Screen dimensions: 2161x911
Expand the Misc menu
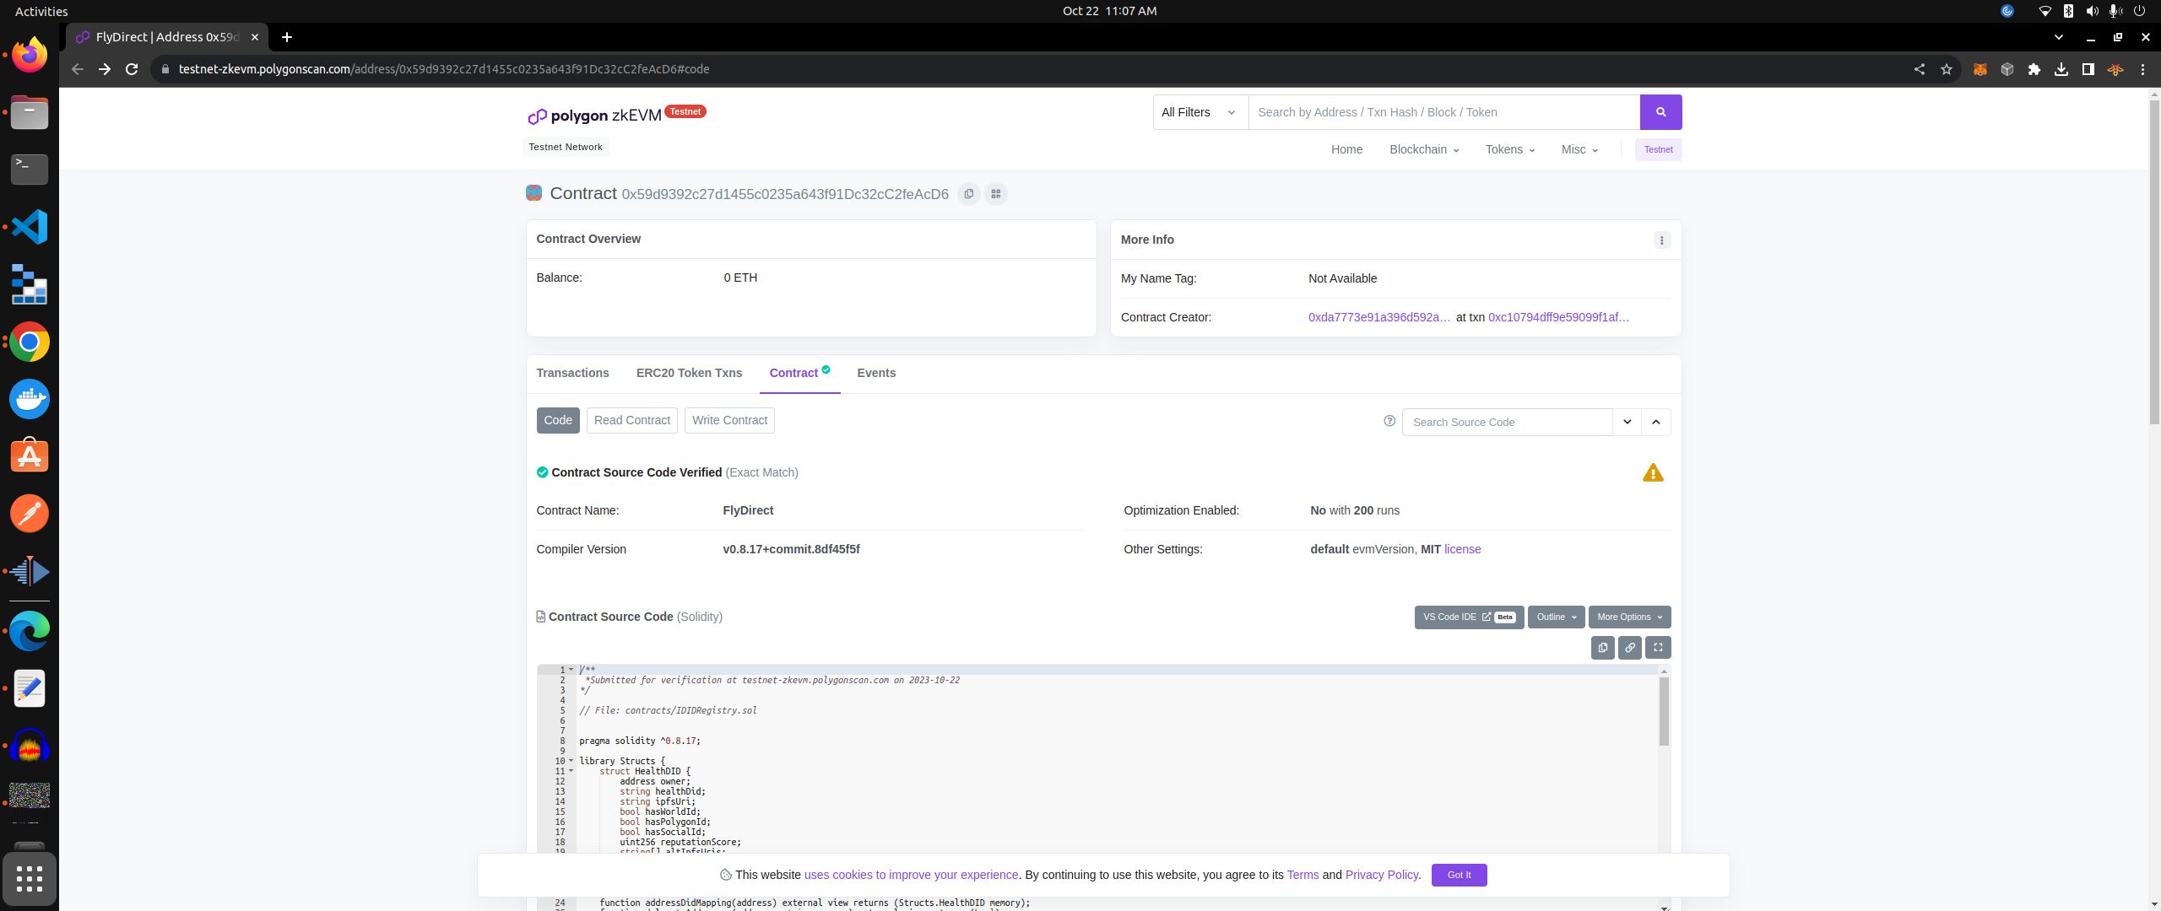(x=1579, y=149)
